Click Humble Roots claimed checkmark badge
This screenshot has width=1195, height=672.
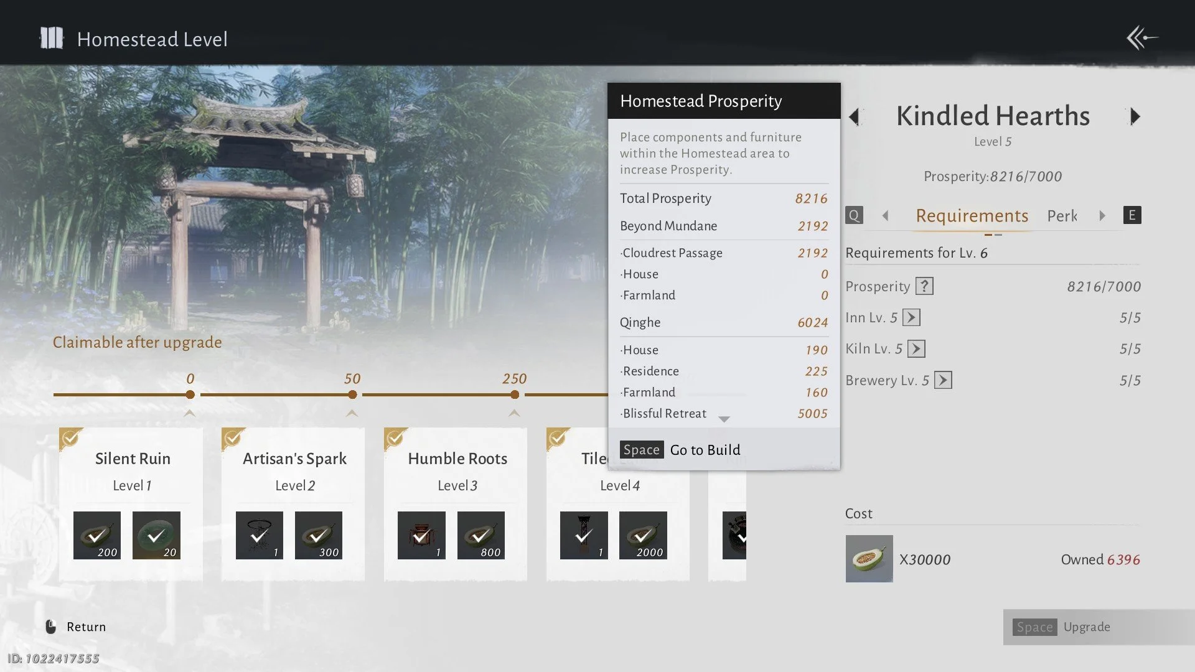coord(396,439)
